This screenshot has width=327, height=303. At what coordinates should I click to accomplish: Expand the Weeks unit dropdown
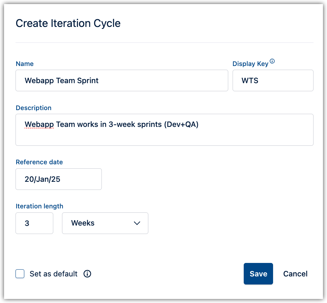pos(105,223)
